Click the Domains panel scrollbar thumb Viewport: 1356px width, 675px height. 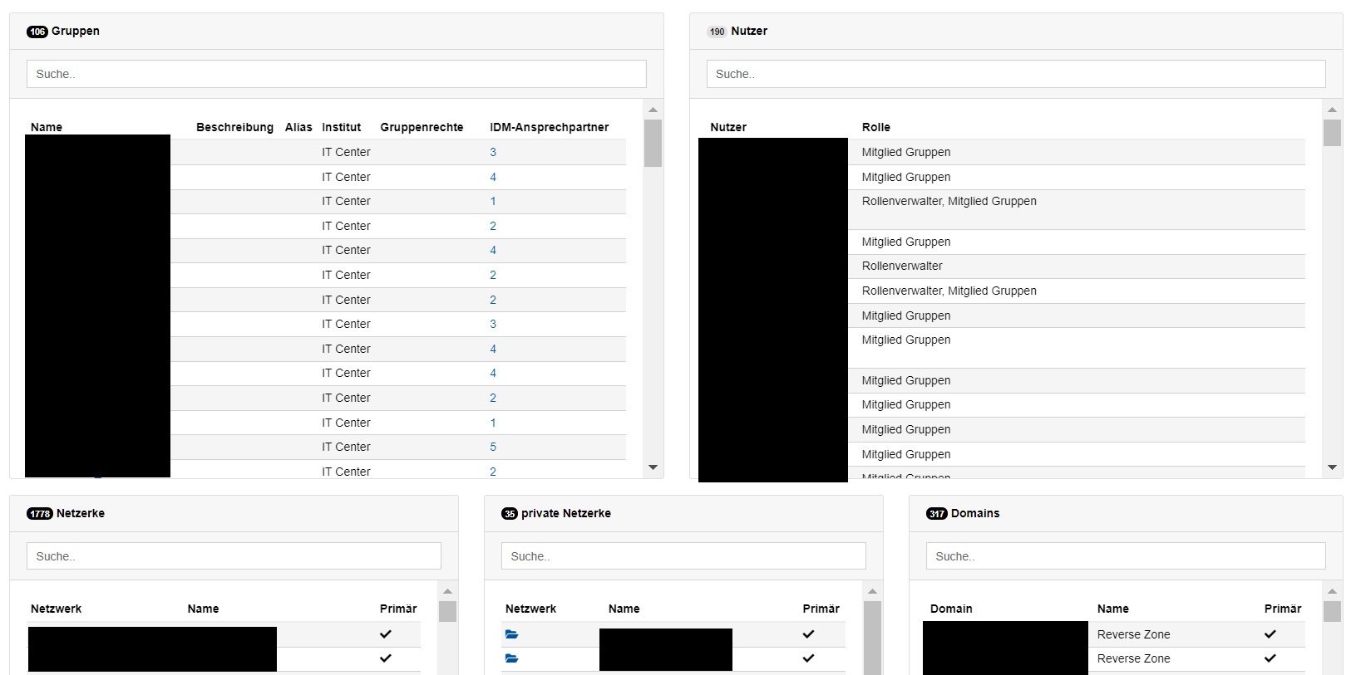(x=1332, y=612)
